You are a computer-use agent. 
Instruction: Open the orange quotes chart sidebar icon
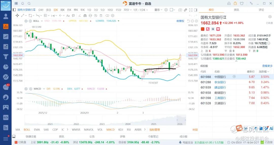(x=6, y=27)
